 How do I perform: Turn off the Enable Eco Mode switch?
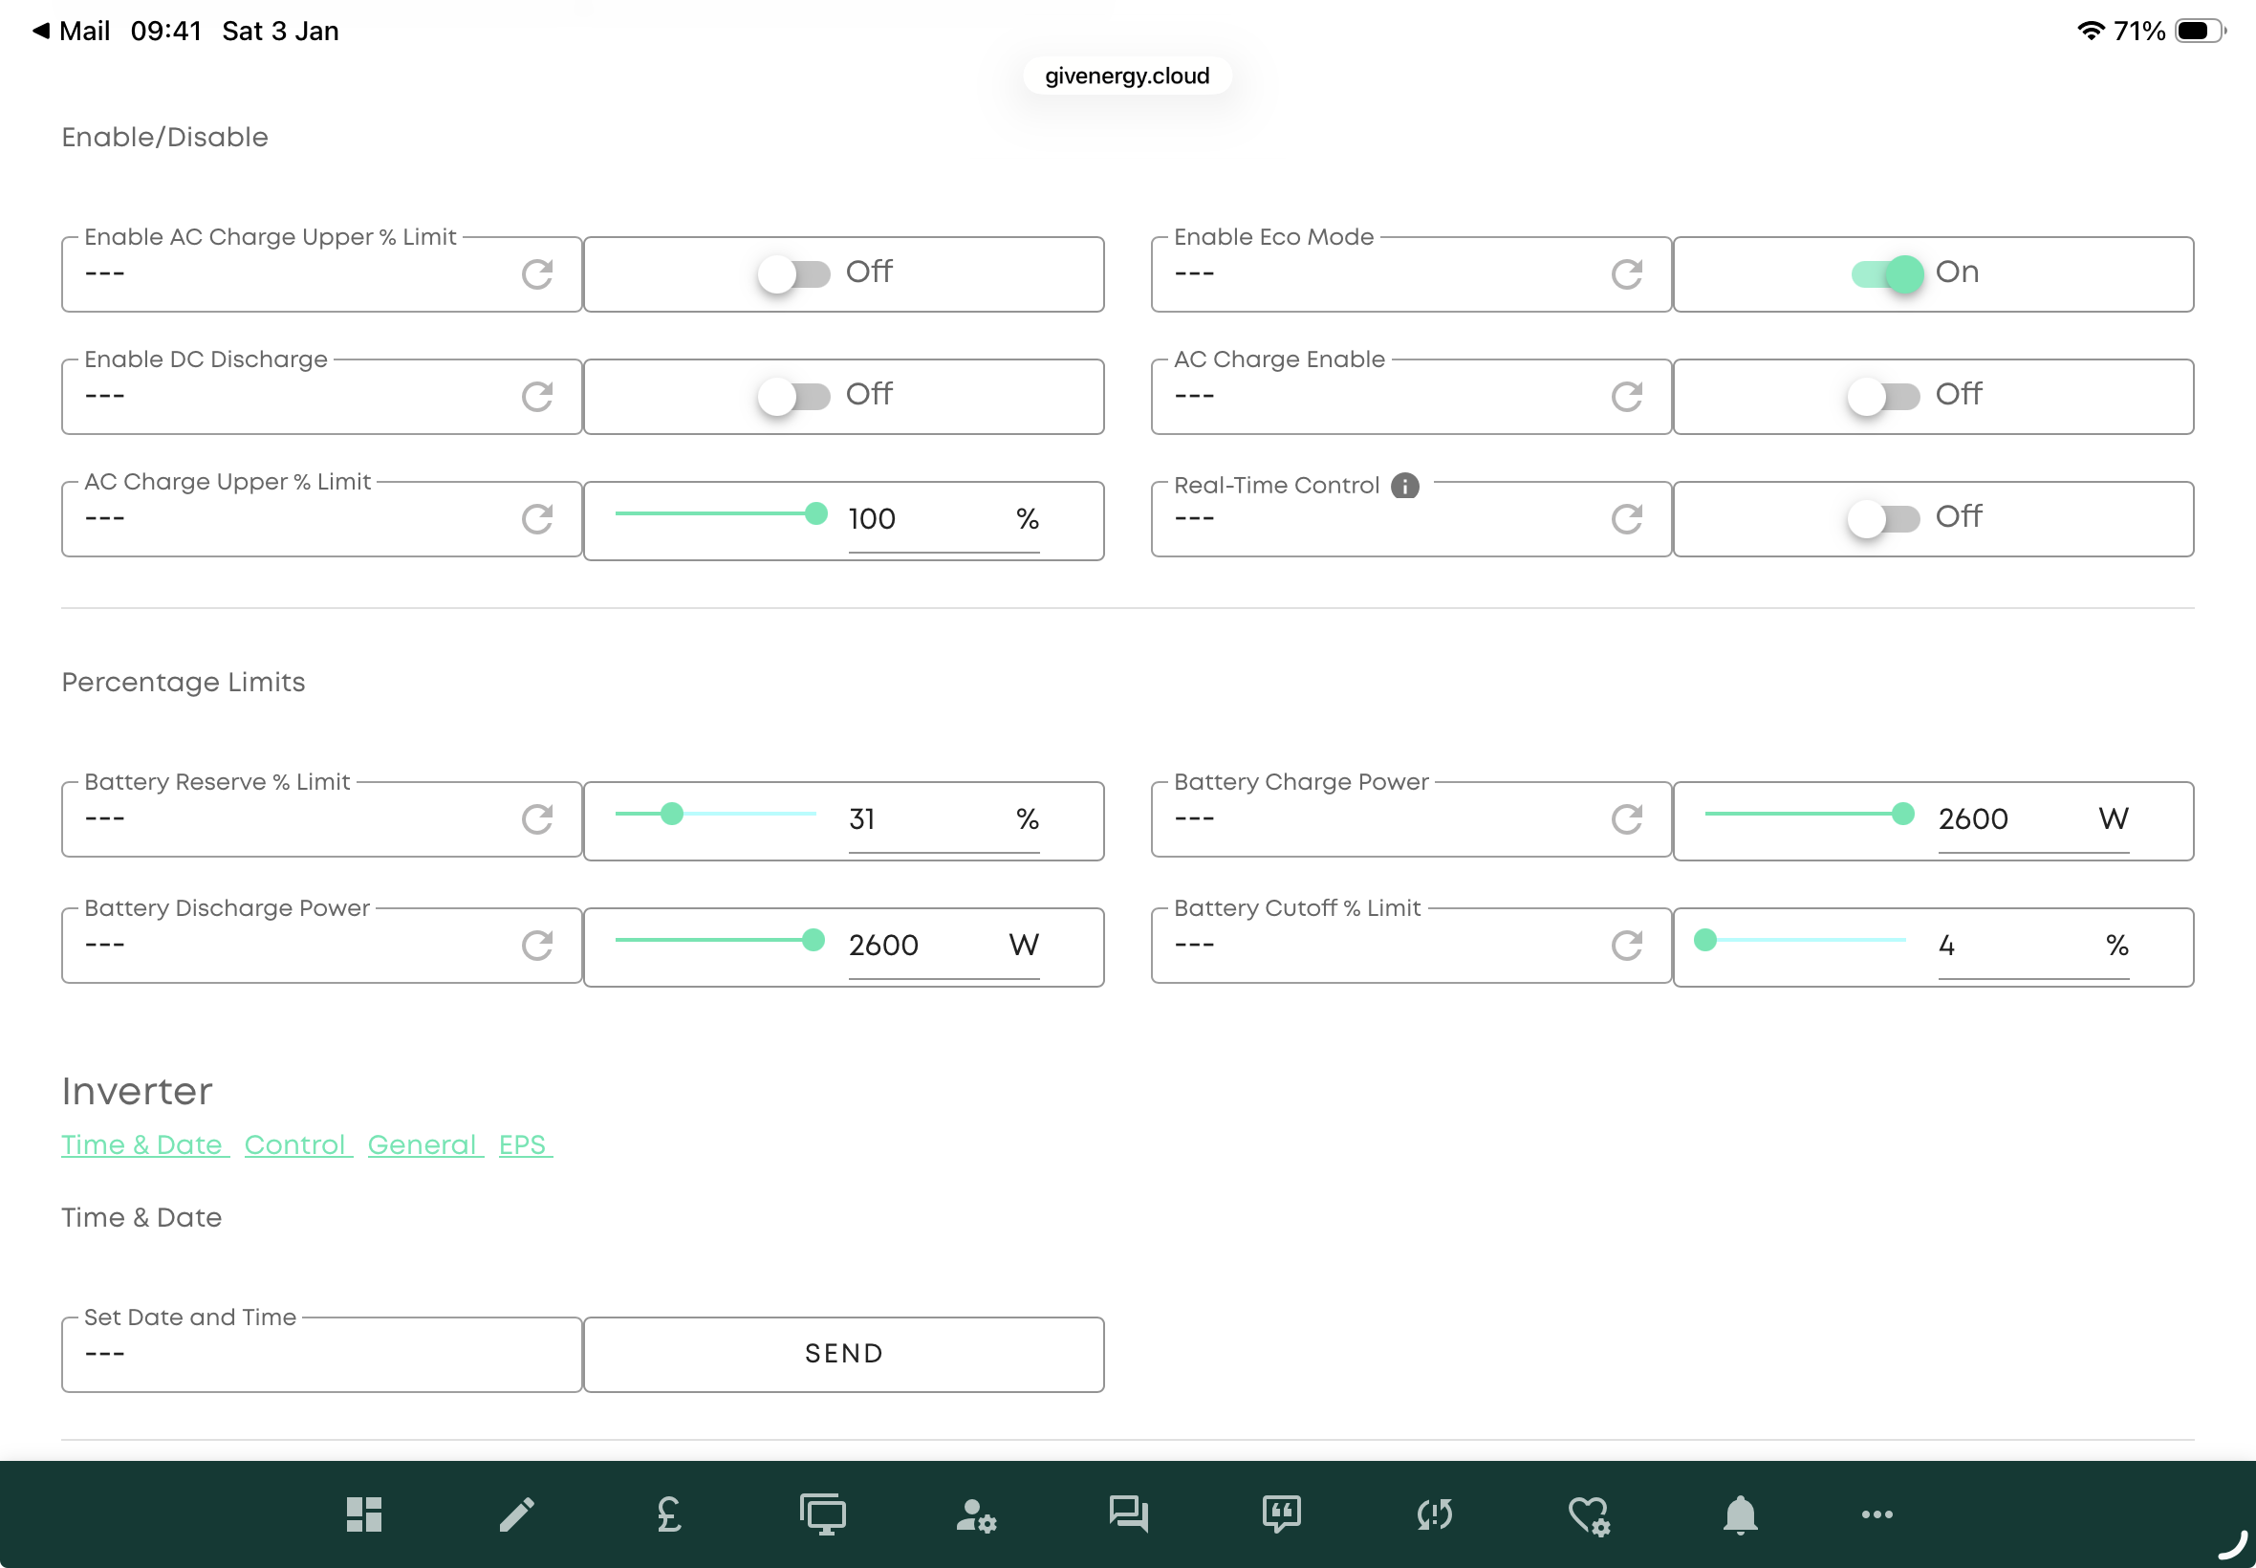click(x=1886, y=274)
